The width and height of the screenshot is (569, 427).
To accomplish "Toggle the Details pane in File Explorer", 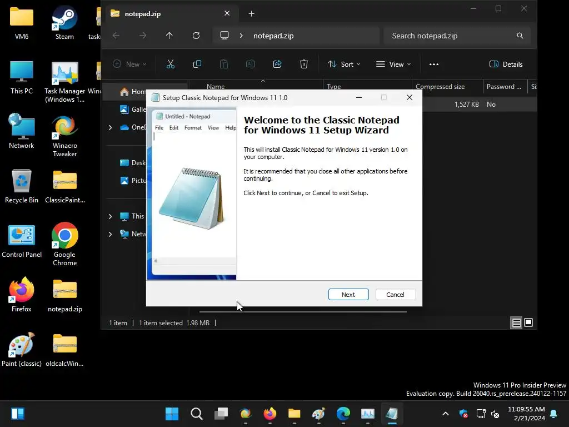I will tap(506, 64).
